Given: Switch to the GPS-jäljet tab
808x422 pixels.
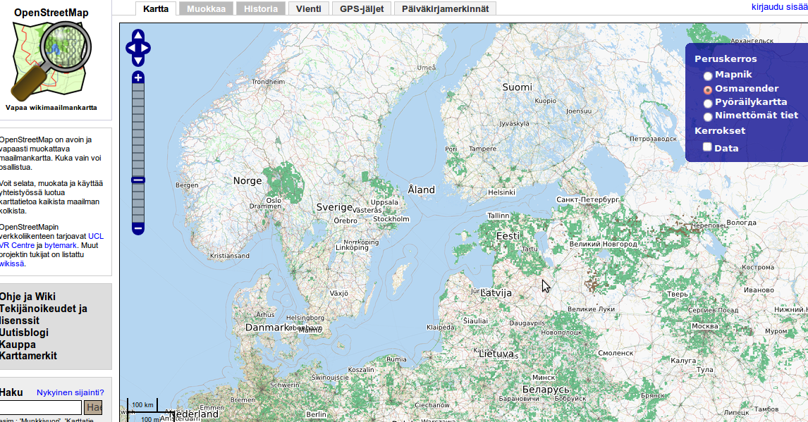Looking at the screenshot, I should click(362, 8).
